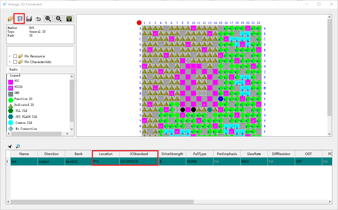The width and height of the screenshot is (338, 210).
Task: Select the led name cell
Action: [x=24, y=161]
